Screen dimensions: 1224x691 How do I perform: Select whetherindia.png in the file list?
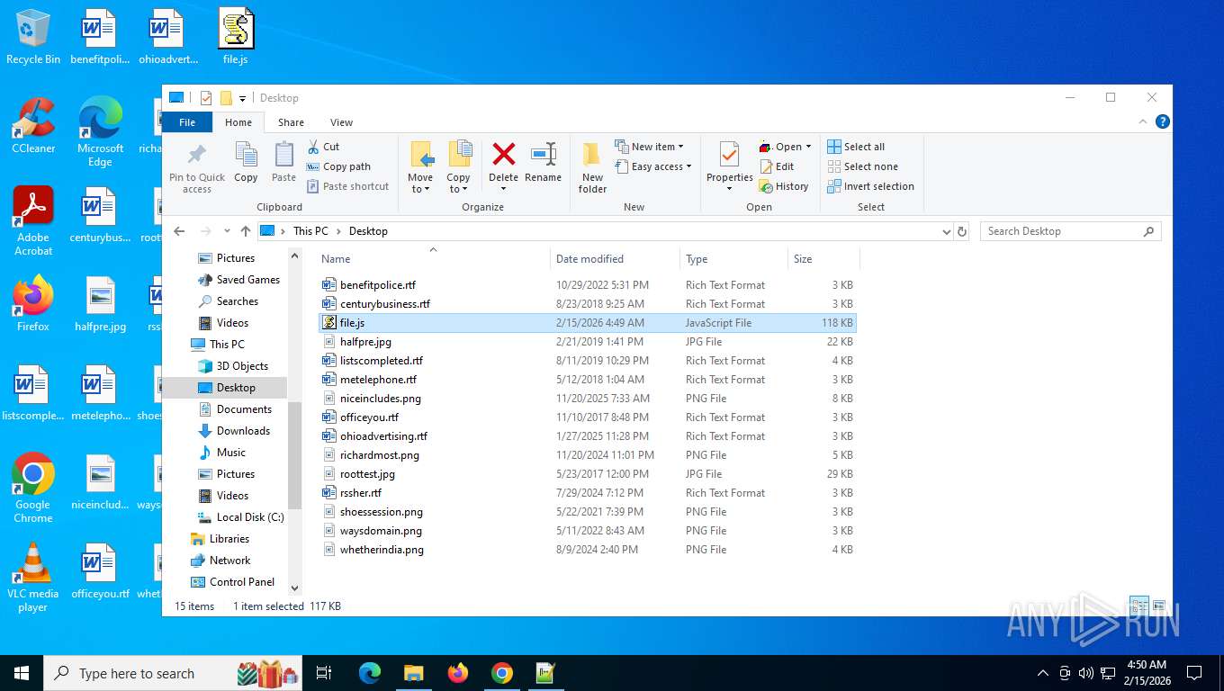click(x=382, y=550)
